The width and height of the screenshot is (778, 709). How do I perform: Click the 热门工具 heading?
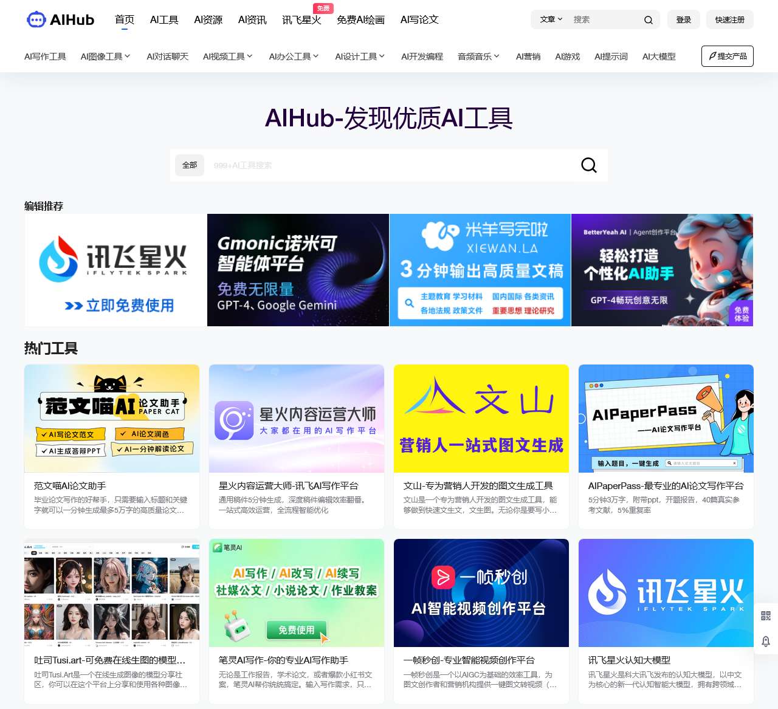51,349
